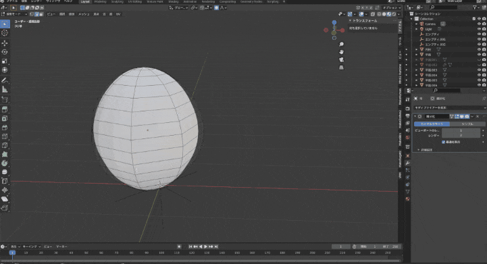Viewport: 487px width, 264px height.
Task: Select the Spin tool
Action: click(x=5, y=163)
